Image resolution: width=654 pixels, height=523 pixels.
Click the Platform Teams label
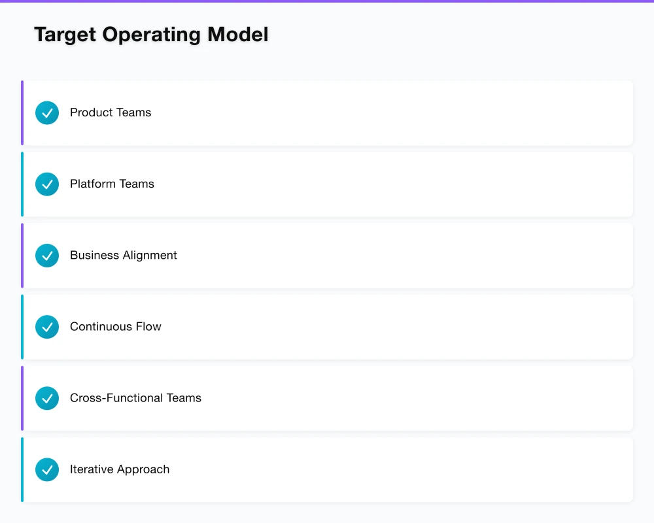(x=112, y=184)
